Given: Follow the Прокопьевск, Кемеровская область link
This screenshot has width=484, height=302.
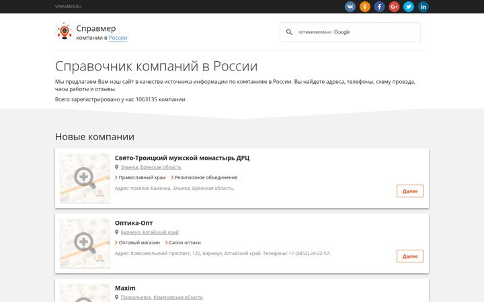Looking at the screenshot, I should point(162,297).
